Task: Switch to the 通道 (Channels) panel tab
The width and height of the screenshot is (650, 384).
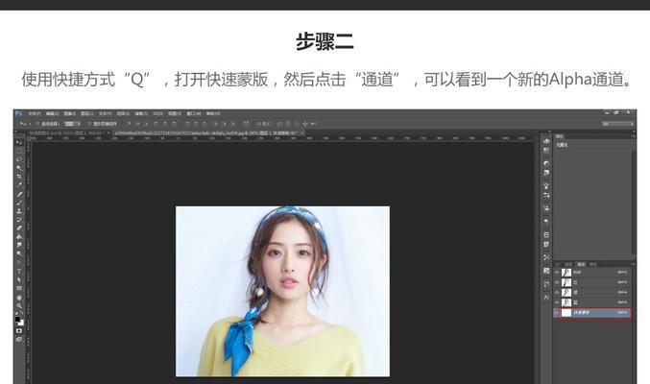Action: tap(581, 264)
